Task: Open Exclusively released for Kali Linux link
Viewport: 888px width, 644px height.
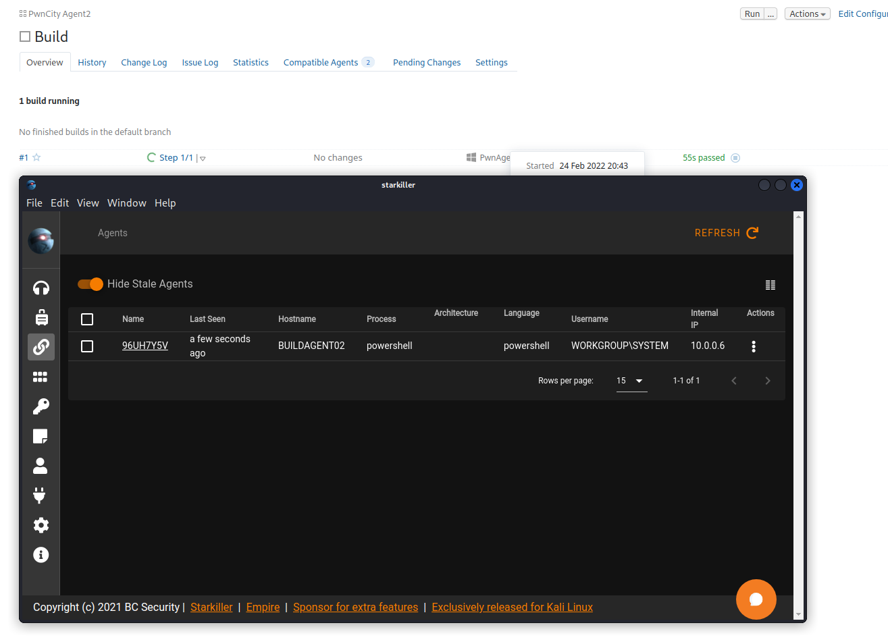Action: click(512, 607)
